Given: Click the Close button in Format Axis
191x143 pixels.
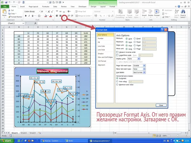Looking at the screenshot, I should click(161, 105).
